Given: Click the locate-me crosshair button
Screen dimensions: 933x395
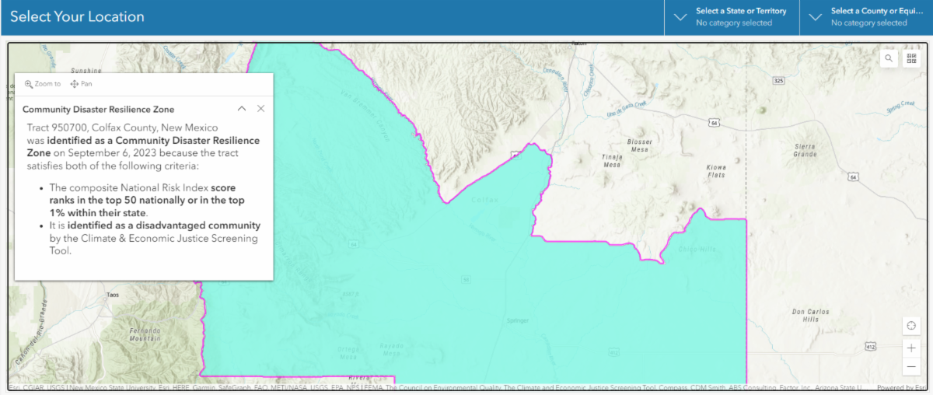Looking at the screenshot, I should click(910, 325).
